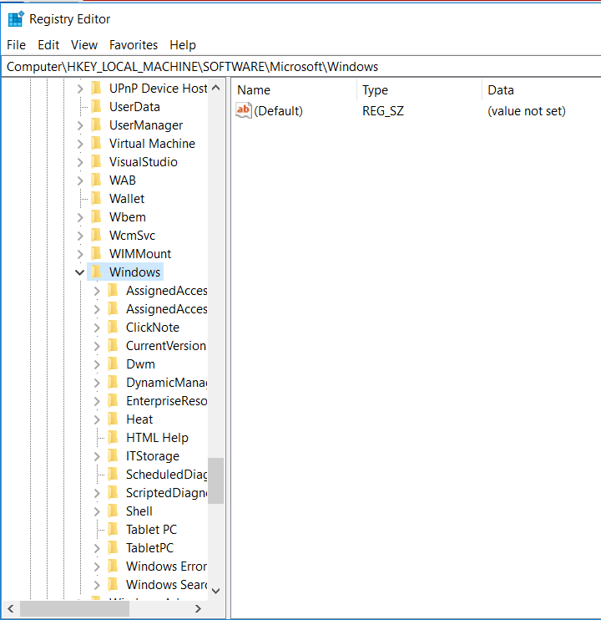Click the vertical scrollbar thumb in tree pane

tap(215, 480)
